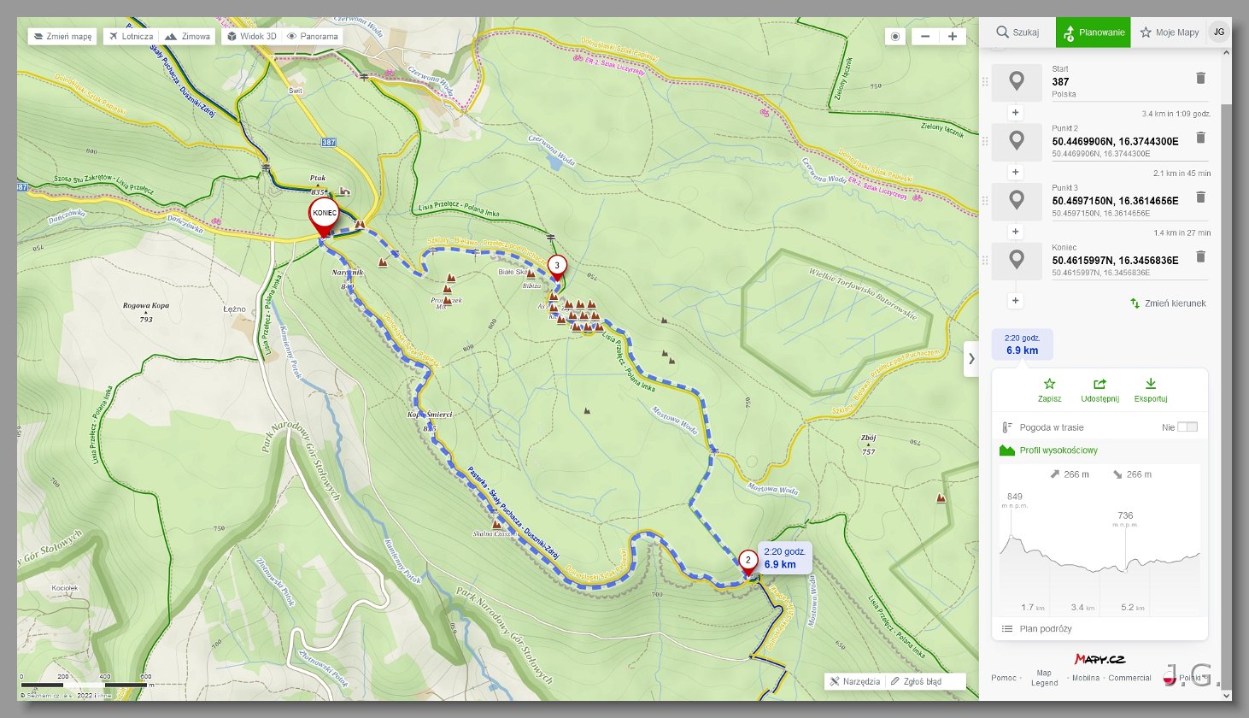
Task: Export route with Eksportuj icon
Action: (1151, 391)
